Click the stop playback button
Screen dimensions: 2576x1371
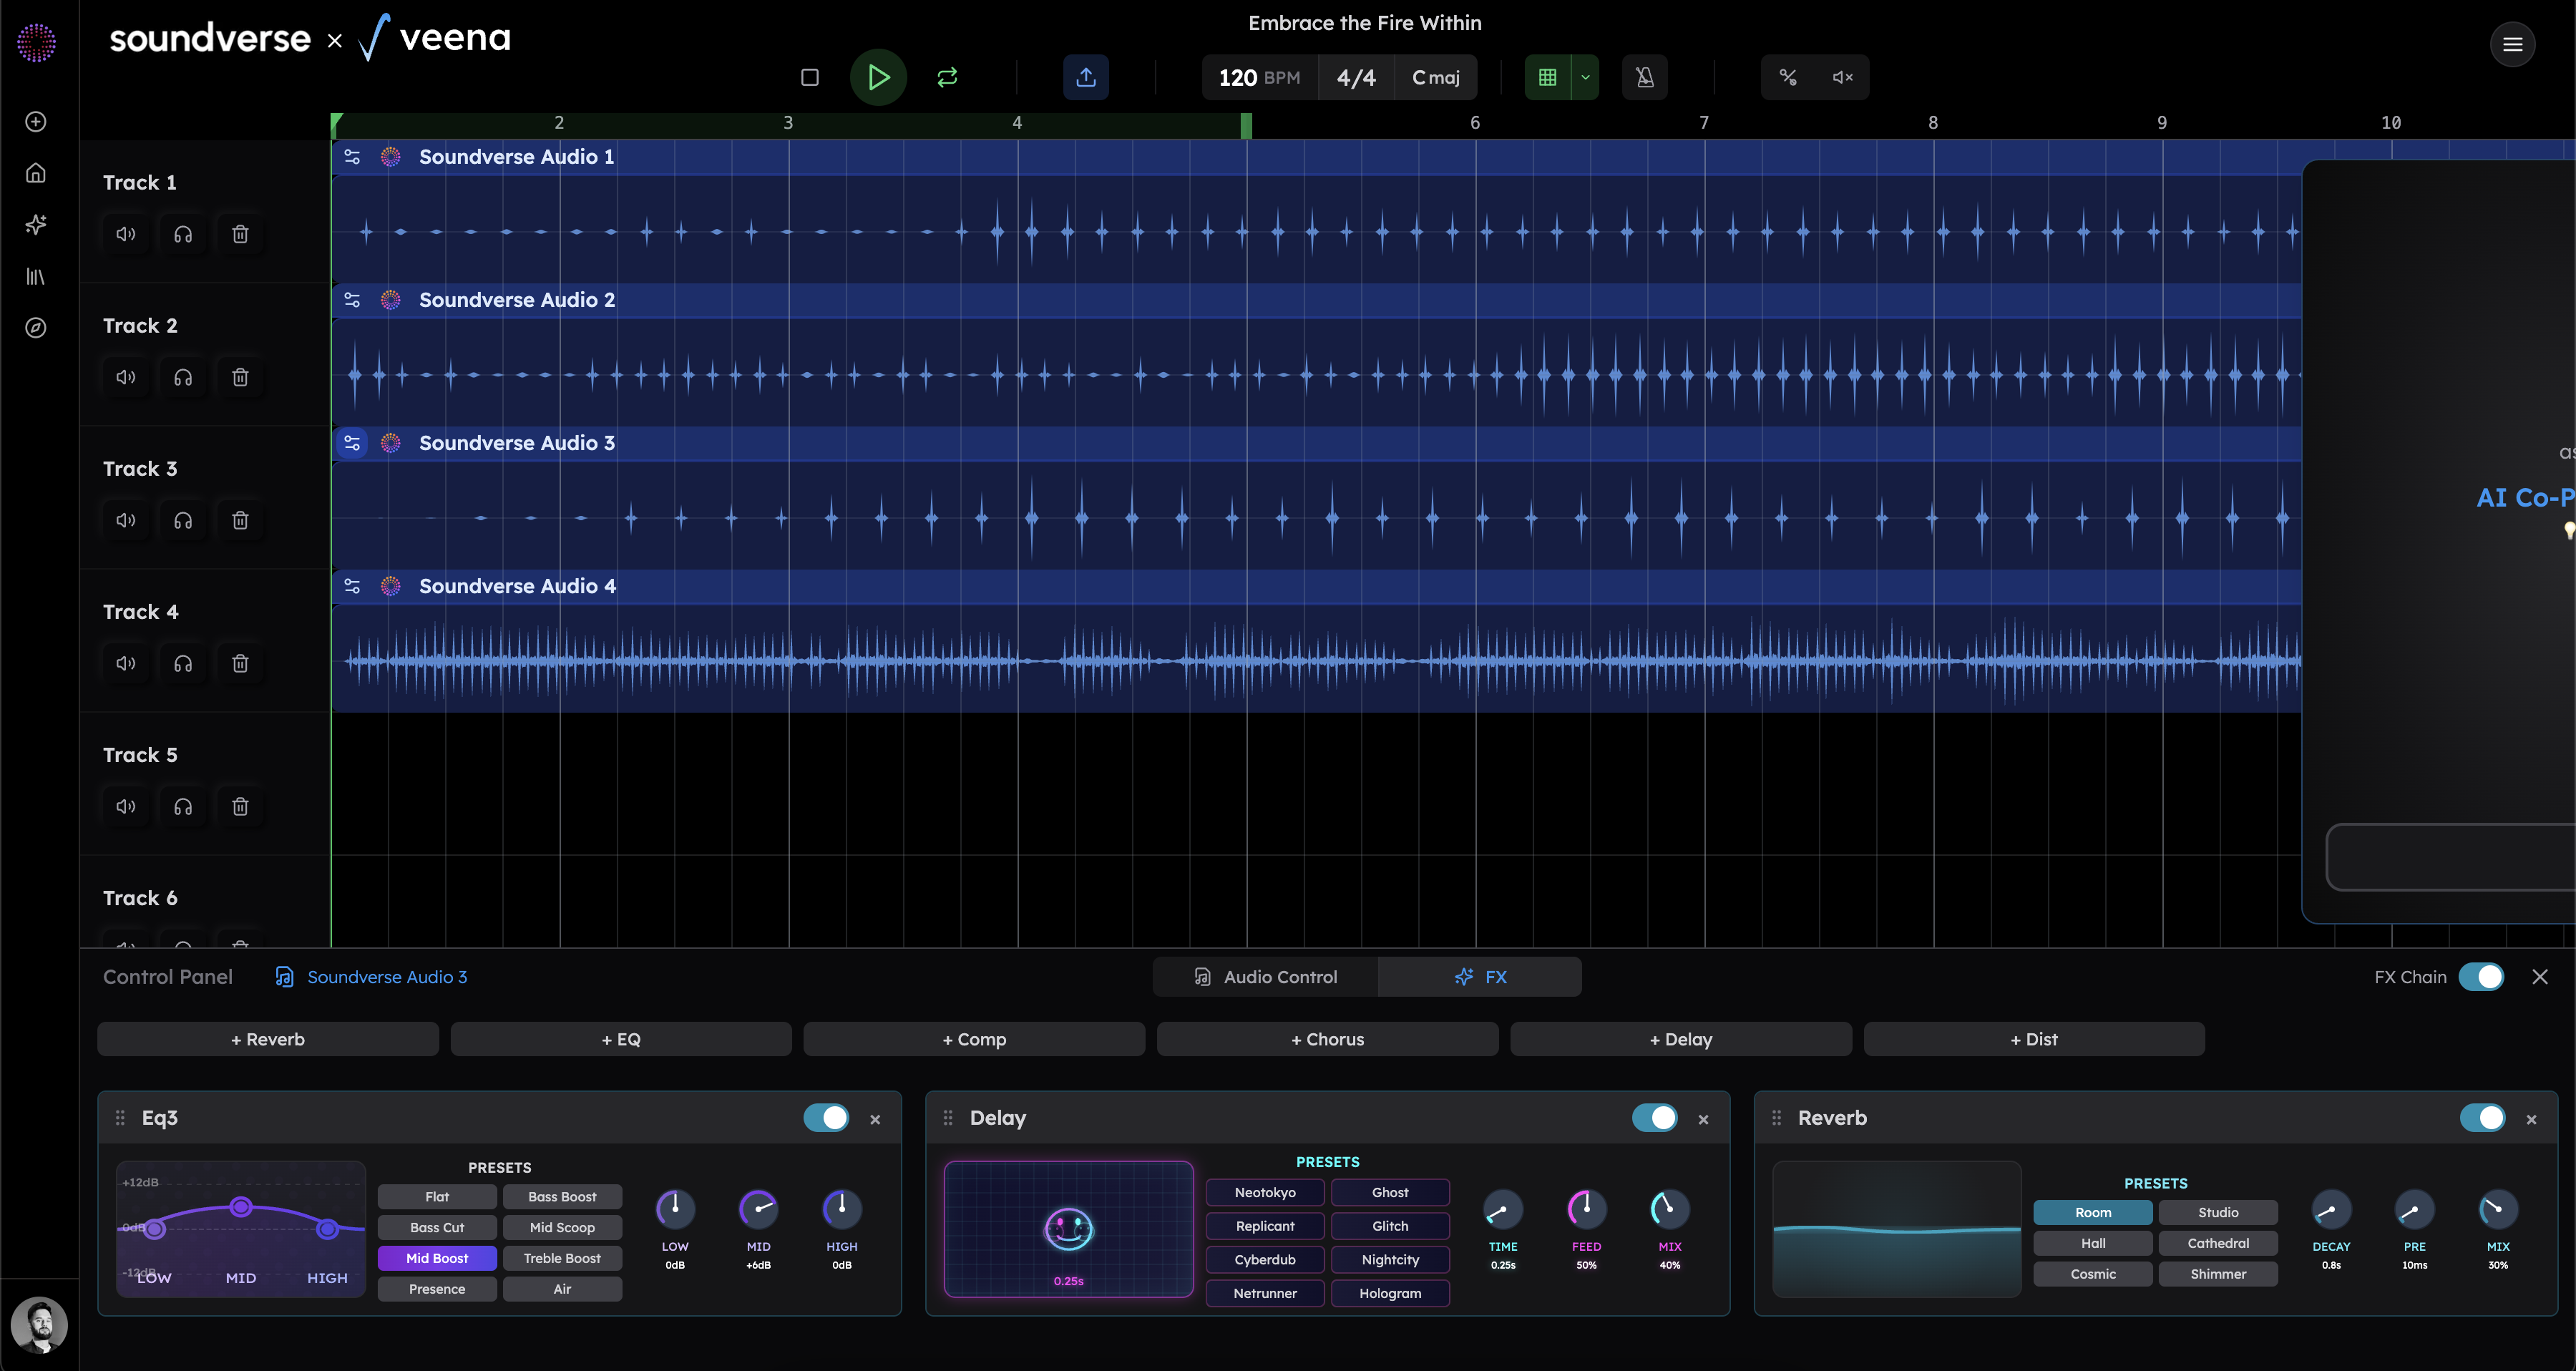pyautogui.click(x=810, y=77)
